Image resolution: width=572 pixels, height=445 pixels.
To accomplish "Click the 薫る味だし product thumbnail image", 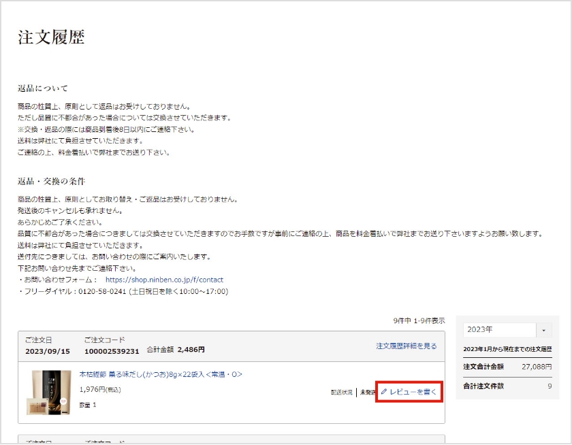I will click(50, 393).
